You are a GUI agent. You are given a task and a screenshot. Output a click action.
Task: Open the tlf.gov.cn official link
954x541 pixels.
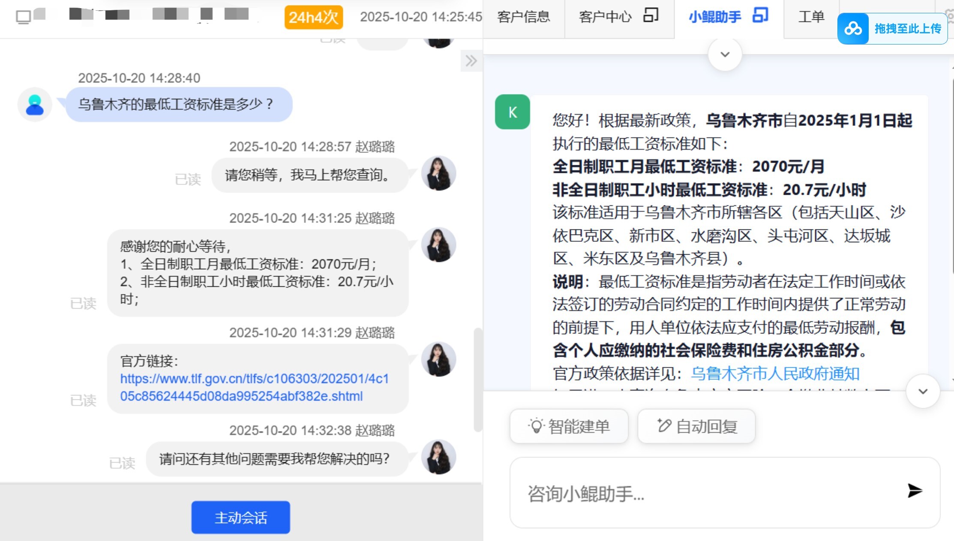click(x=254, y=387)
